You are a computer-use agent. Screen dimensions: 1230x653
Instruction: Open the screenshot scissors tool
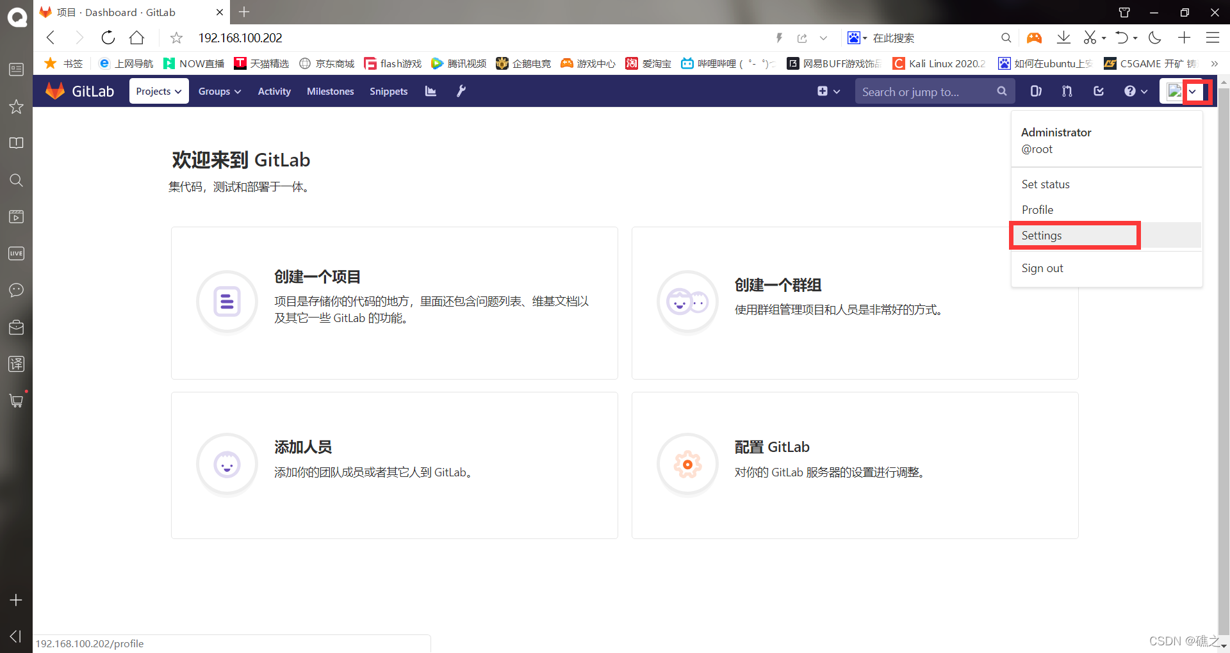(1090, 38)
